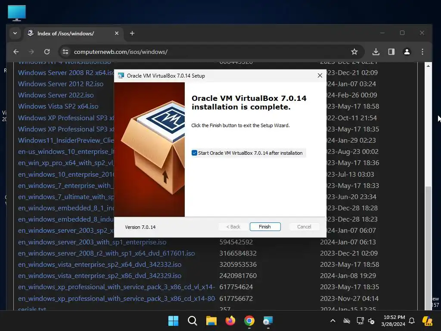Click the file size 3166584832
Screen dimensions: 441x331
[238, 253]
